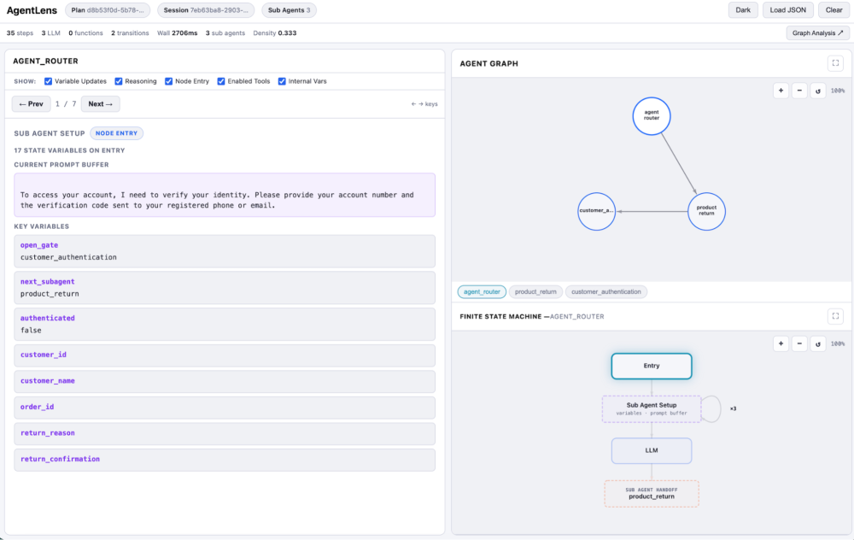Clear the loaded session
Screen dimensions: 854x540
point(834,9)
